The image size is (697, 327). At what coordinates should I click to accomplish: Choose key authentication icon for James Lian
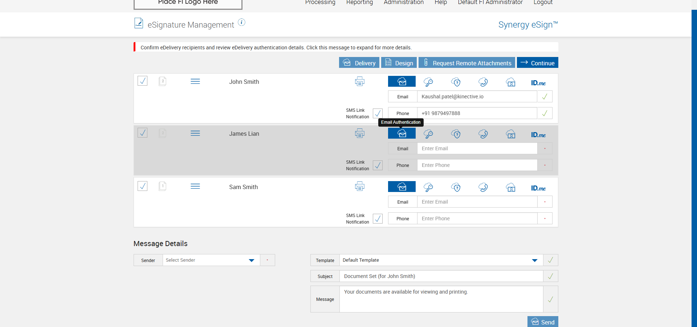pos(428,134)
